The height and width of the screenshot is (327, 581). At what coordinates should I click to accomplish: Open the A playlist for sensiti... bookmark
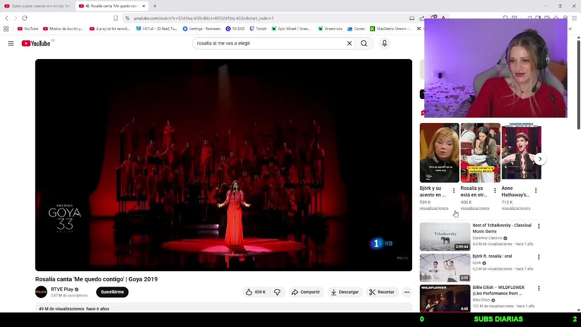(x=110, y=29)
